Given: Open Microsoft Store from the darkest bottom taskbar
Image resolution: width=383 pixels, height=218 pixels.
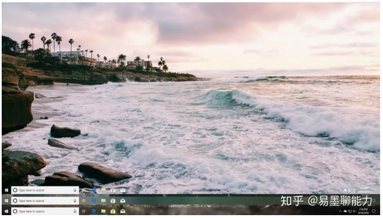Looking at the screenshot, I should click(113, 211).
